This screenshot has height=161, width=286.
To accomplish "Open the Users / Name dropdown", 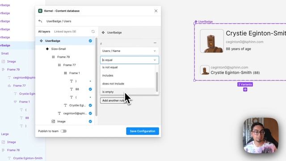I will [129, 51].
